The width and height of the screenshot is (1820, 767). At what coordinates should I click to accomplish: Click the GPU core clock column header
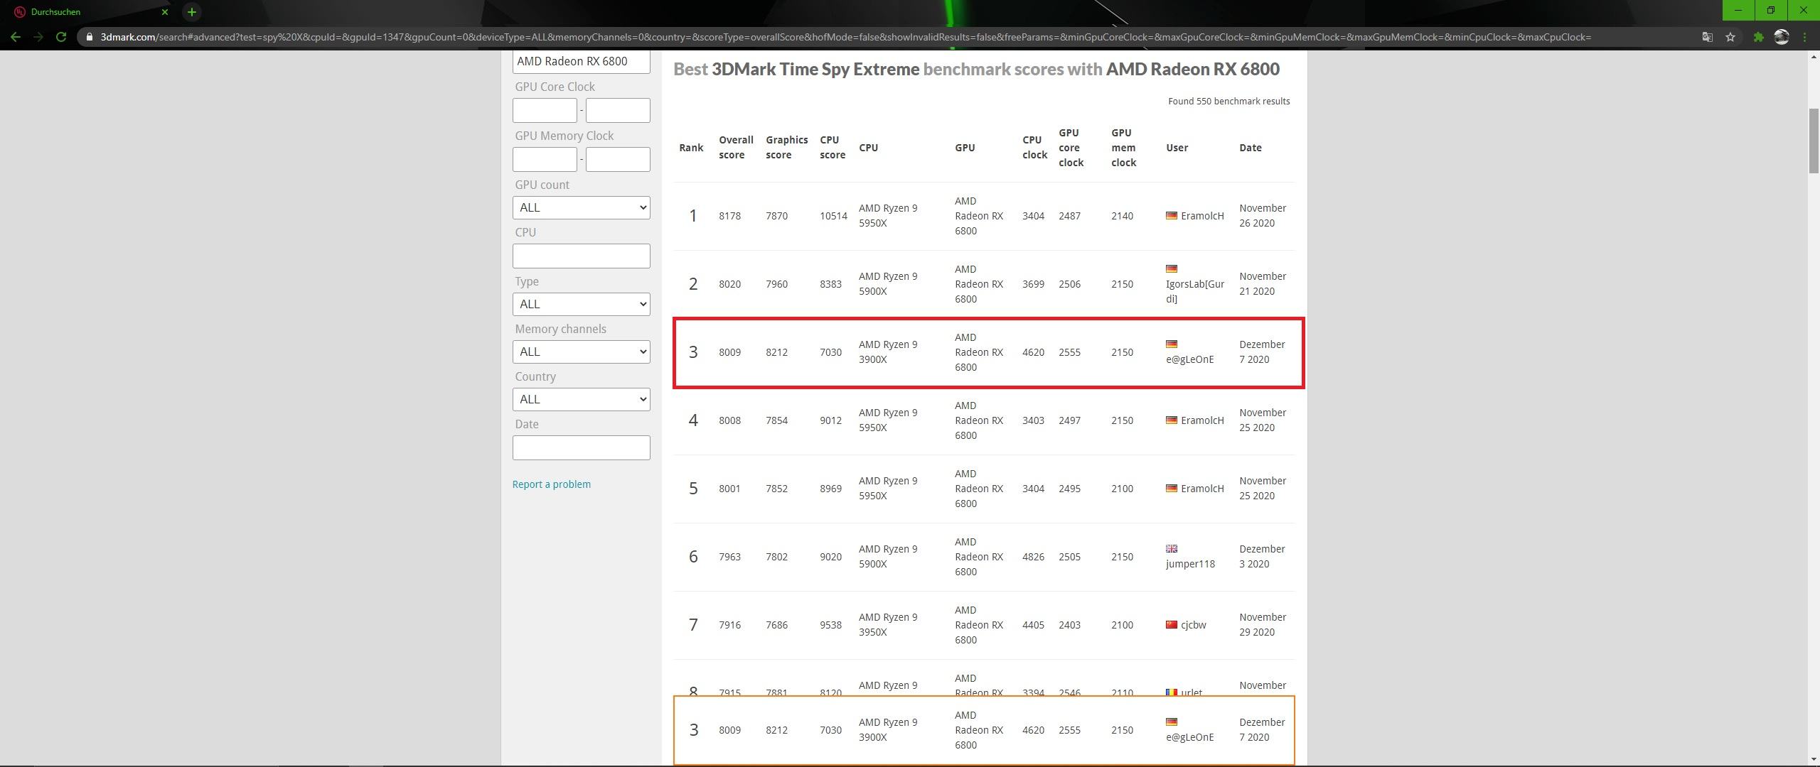(x=1071, y=148)
